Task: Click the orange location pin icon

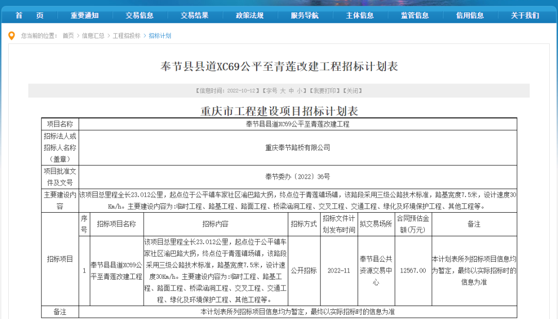Action: pyautogui.click(x=11, y=36)
